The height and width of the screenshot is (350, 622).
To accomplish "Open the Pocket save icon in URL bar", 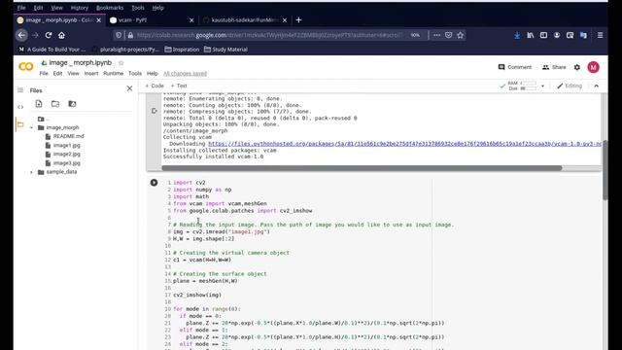I will [x=449, y=35].
